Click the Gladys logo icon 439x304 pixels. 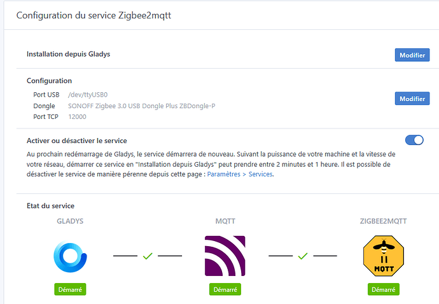click(69, 256)
